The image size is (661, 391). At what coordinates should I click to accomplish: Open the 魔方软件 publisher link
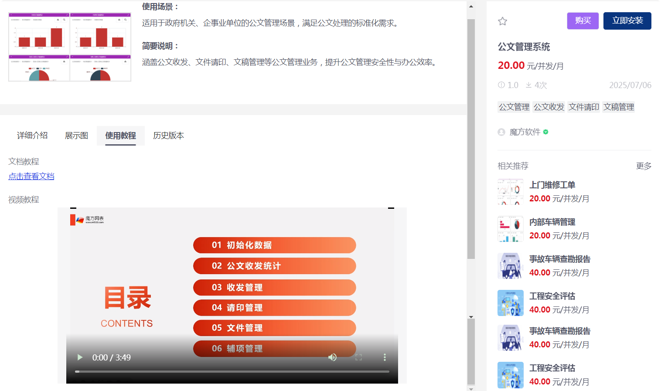525,132
